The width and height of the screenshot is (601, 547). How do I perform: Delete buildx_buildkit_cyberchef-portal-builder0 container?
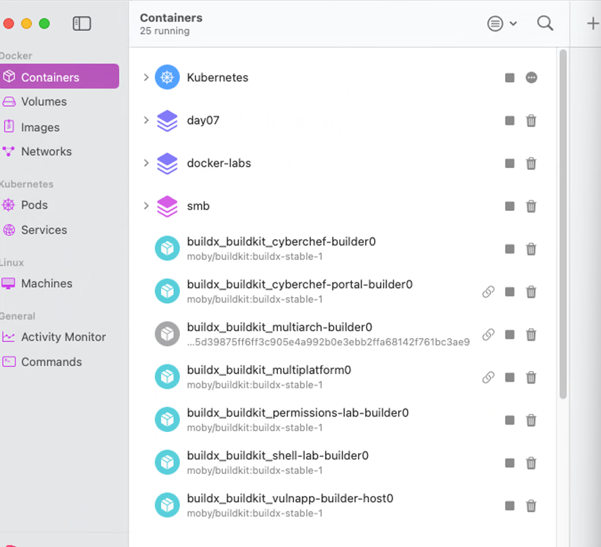[531, 292]
